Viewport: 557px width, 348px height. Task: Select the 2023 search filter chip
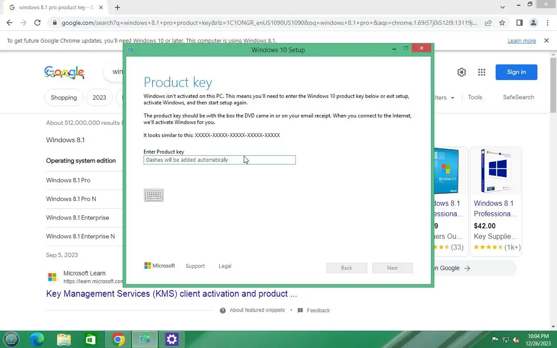(99, 97)
